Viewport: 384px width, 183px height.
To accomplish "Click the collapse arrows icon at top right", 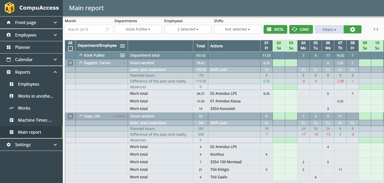I will pos(376,29).
